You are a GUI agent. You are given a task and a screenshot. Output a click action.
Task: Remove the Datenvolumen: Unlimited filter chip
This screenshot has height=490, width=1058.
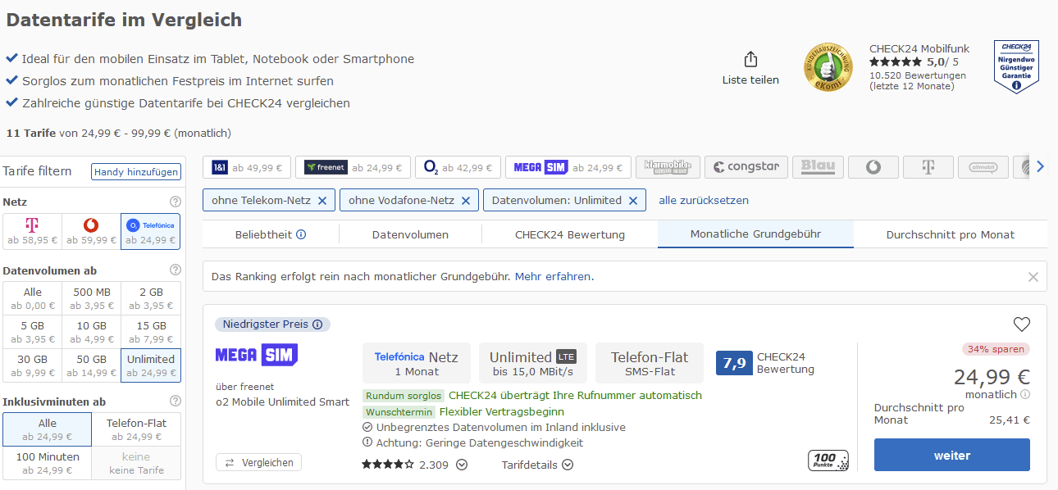pyautogui.click(x=632, y=200)
